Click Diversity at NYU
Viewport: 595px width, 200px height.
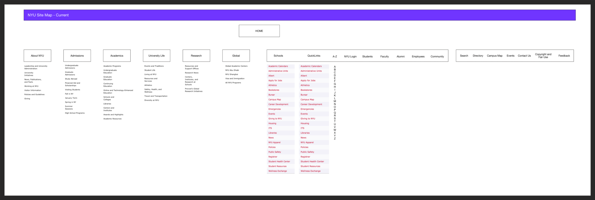click(152, 100)
